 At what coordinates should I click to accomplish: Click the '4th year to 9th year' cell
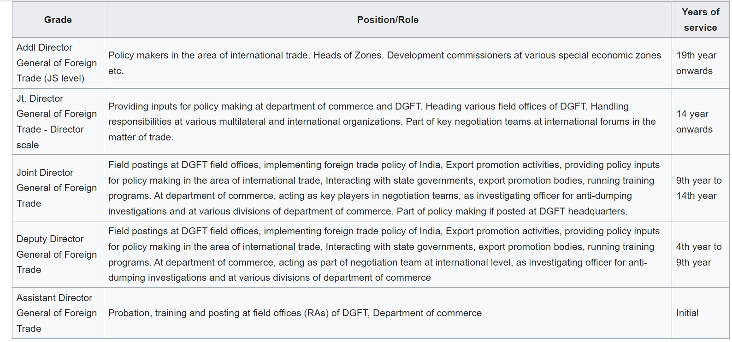point(698,254)
